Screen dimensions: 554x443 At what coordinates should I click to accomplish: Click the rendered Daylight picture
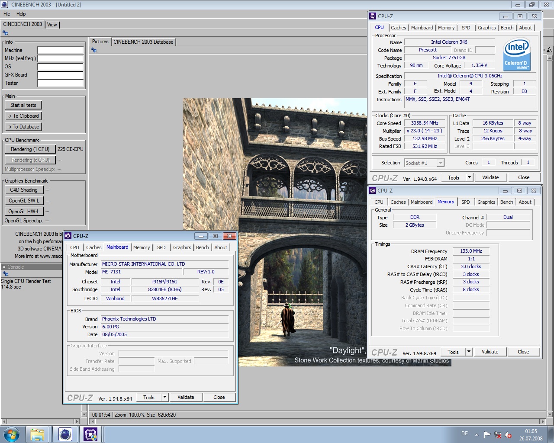pyautogui.click(x=317, y=232)
